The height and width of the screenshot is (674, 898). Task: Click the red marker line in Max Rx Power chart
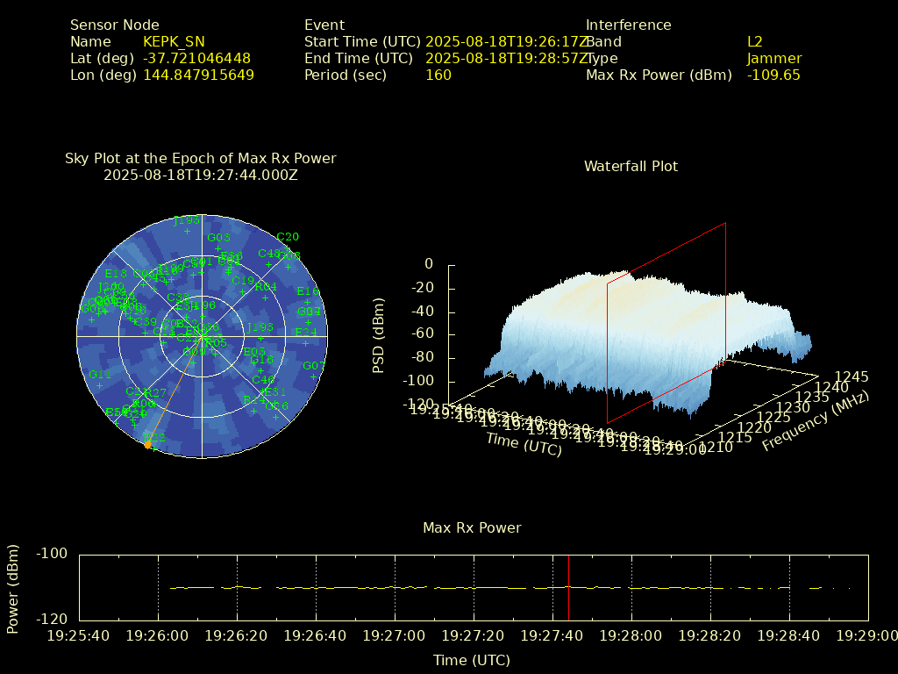[569, 586]
